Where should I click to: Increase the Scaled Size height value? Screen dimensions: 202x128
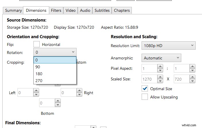click(193, 77)
